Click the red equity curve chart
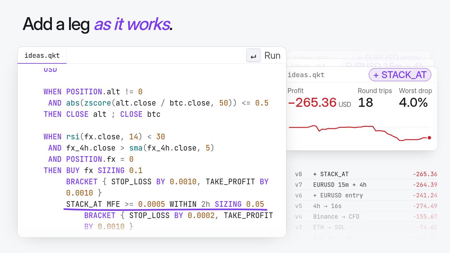This screenshot has height=253, width=450. pyautogui.click(x=359, y=133)
